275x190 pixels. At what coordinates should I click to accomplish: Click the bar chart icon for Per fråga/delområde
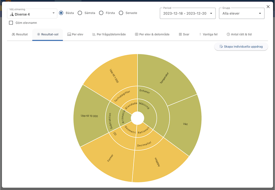(94, 34)
